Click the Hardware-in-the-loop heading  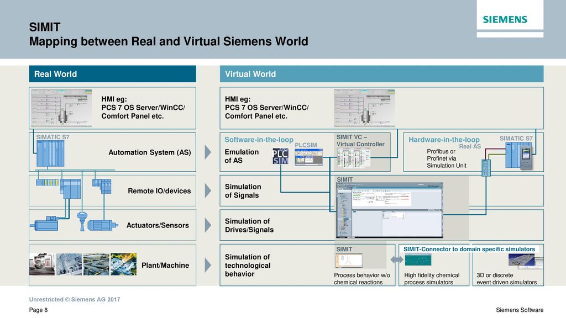(x=444, y=140)
